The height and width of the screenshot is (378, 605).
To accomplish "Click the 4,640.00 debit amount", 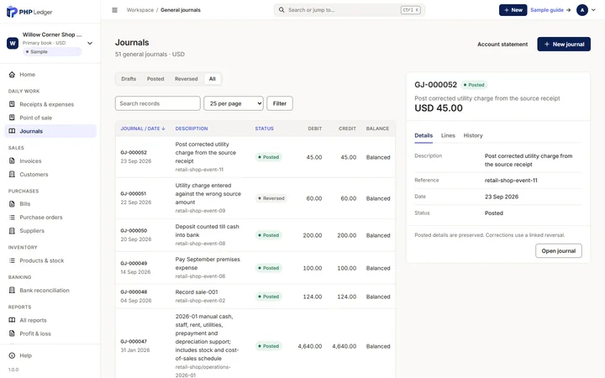I will (310, 346).
